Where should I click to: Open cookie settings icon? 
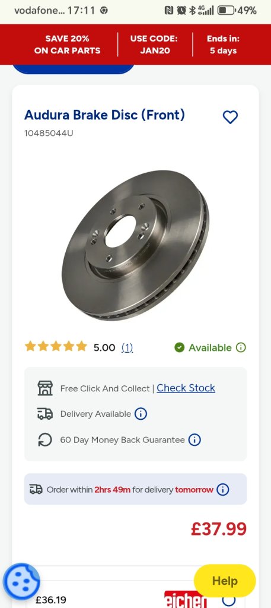(21, 582)
